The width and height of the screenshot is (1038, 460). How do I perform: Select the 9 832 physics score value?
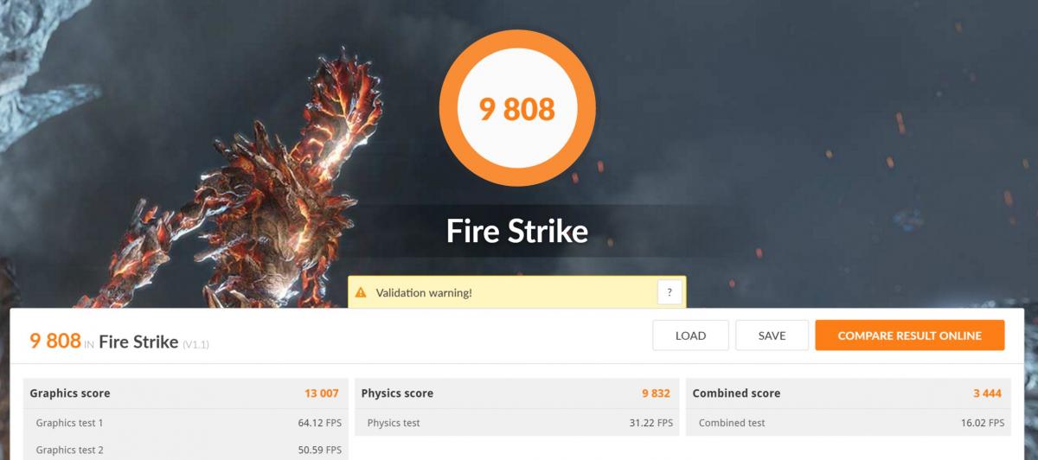(656, 393)
